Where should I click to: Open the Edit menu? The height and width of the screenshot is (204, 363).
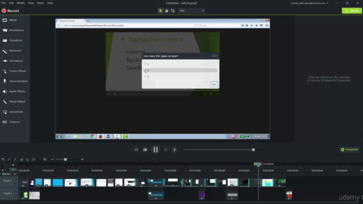[x=11, y=3]
